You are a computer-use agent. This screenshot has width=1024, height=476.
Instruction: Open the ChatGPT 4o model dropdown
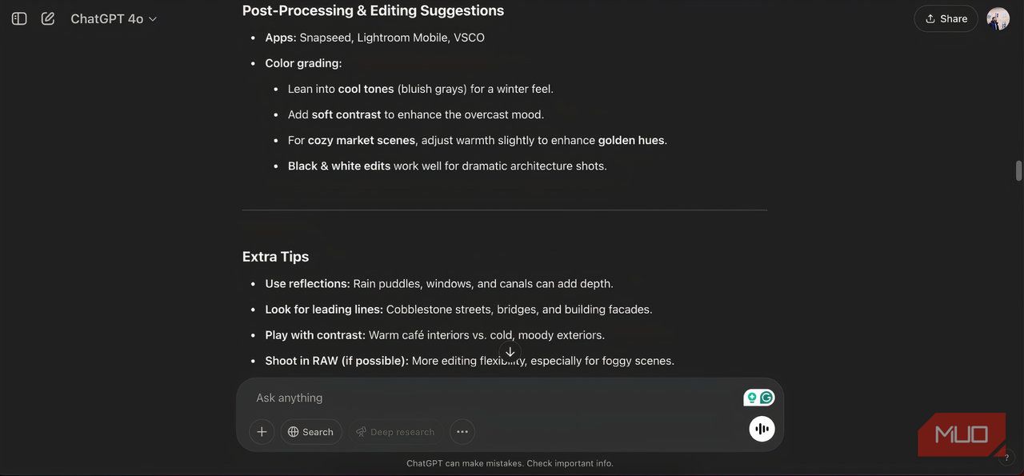[x=114, y=18]
